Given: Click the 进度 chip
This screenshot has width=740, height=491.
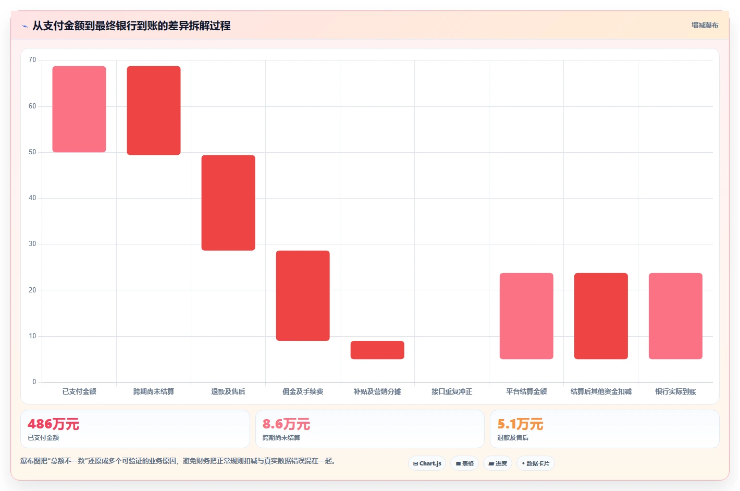Looking at the screenshot, I should 498,463.
